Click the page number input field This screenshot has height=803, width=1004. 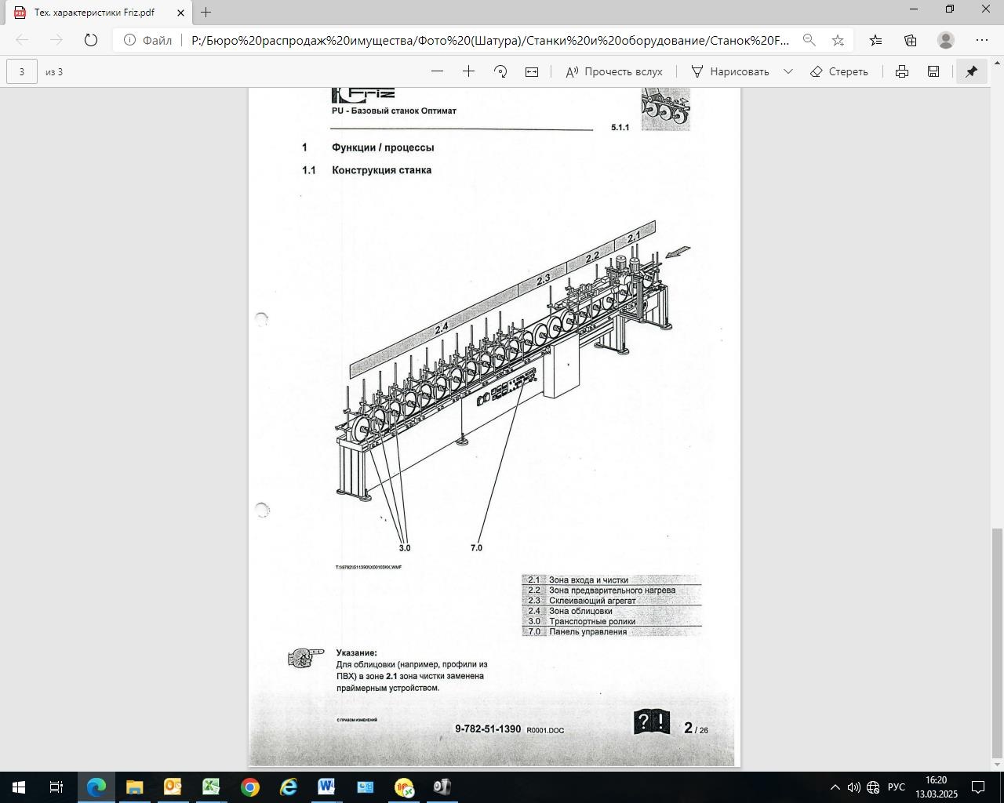22,71
